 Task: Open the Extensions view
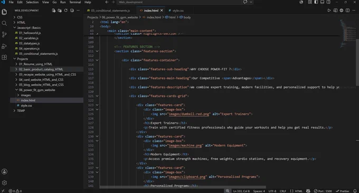[x=4, y=57]
